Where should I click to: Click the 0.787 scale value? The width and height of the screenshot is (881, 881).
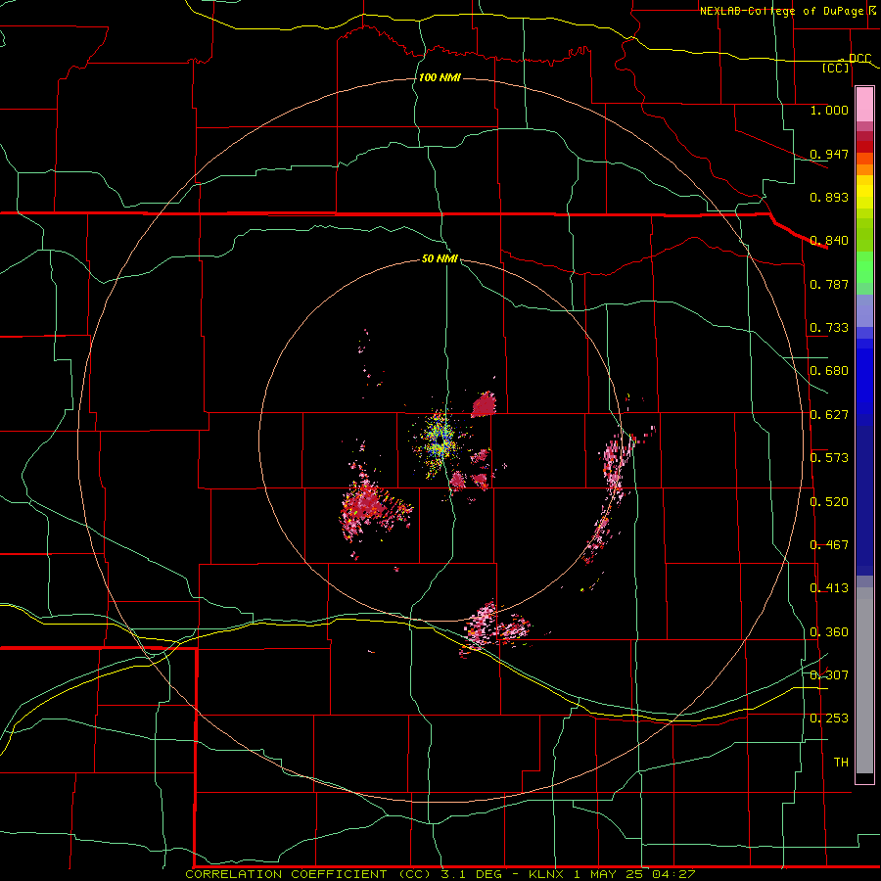point(829,284)
